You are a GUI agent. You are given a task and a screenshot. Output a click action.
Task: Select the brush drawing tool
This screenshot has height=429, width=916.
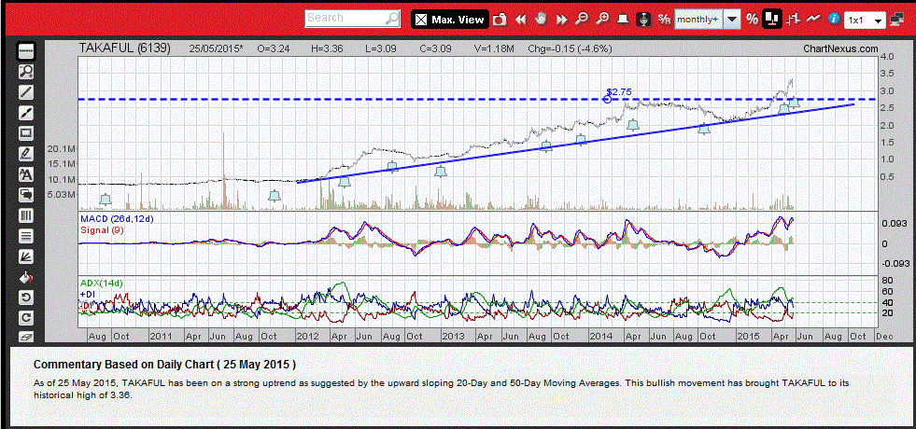point(26,113)
